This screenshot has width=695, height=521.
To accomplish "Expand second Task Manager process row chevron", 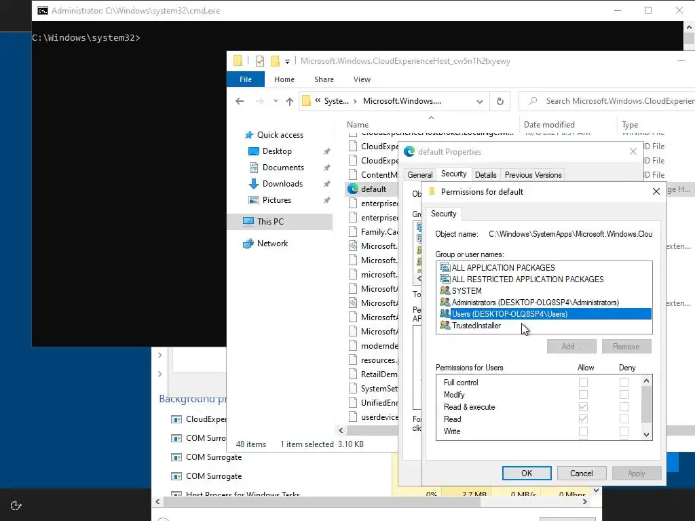I will pyautogui.click(x=160, y=374).
